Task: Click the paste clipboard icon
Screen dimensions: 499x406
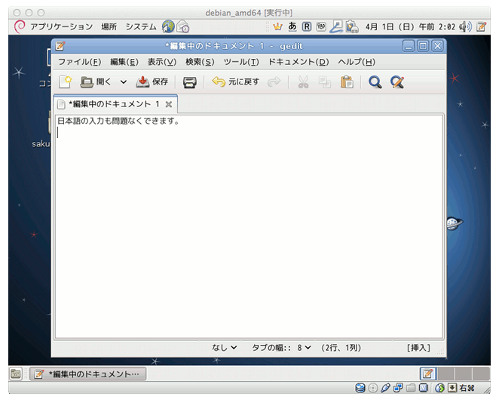Action: coord(347,82)
